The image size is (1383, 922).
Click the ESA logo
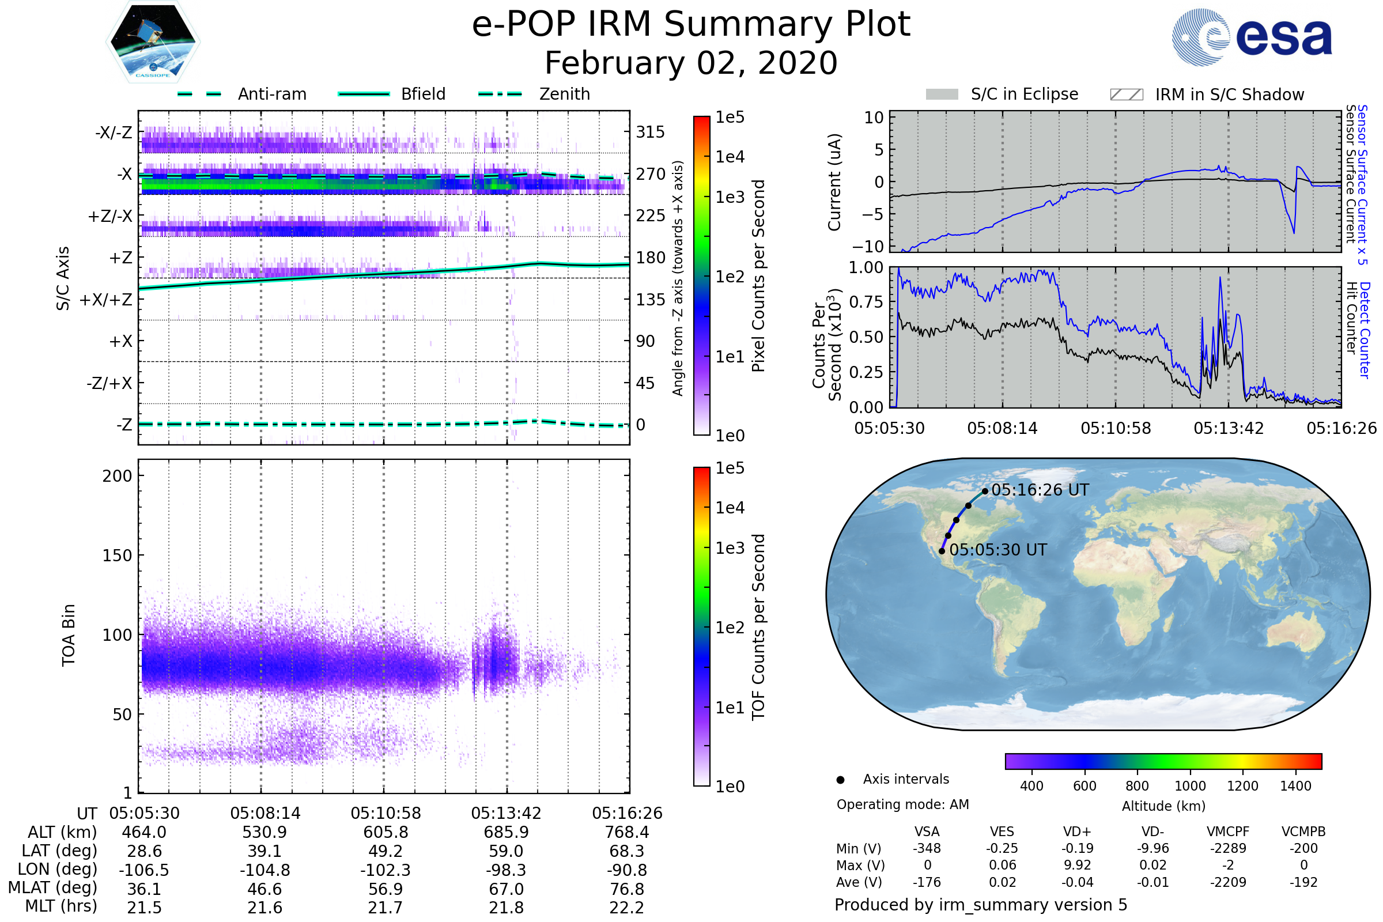coord(1252,36)
